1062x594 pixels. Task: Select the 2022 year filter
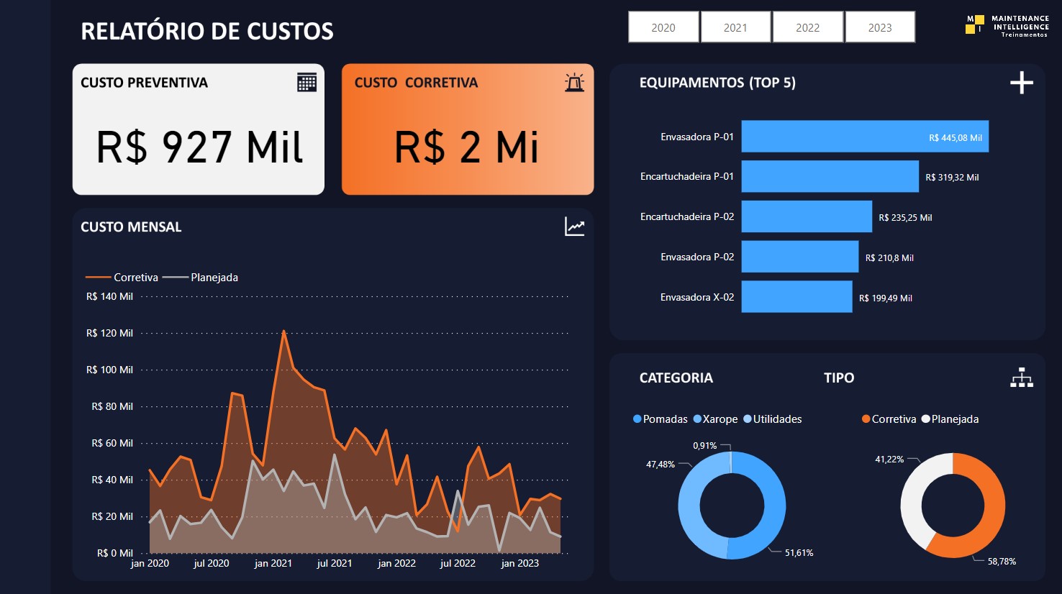pos(807,27)
